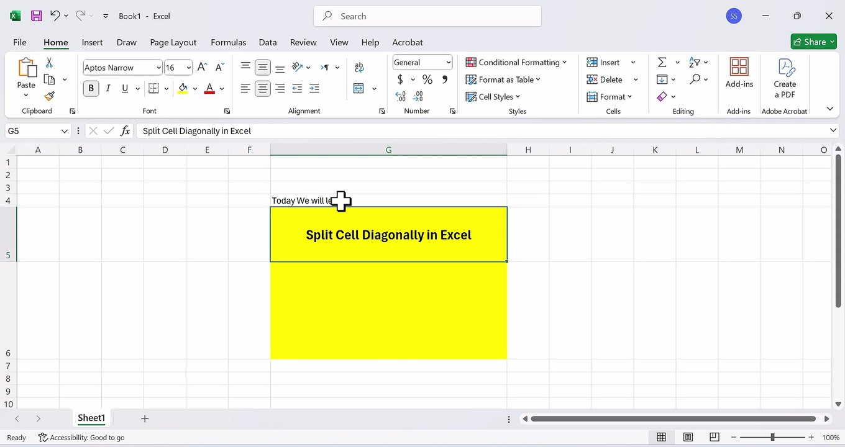Open the General number format dropdown
Screen dimensions: 845x447
[x=449, y=62]
